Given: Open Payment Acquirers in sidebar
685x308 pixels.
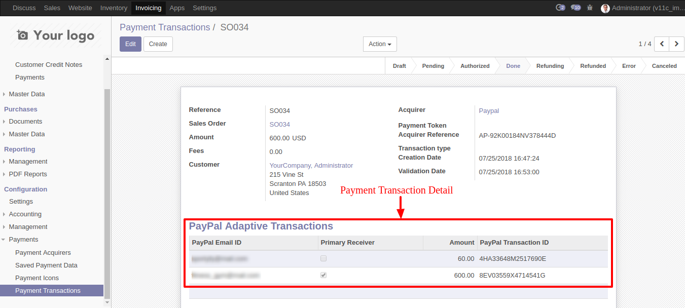Looking at the screenshot, I should tap(43, 253).
